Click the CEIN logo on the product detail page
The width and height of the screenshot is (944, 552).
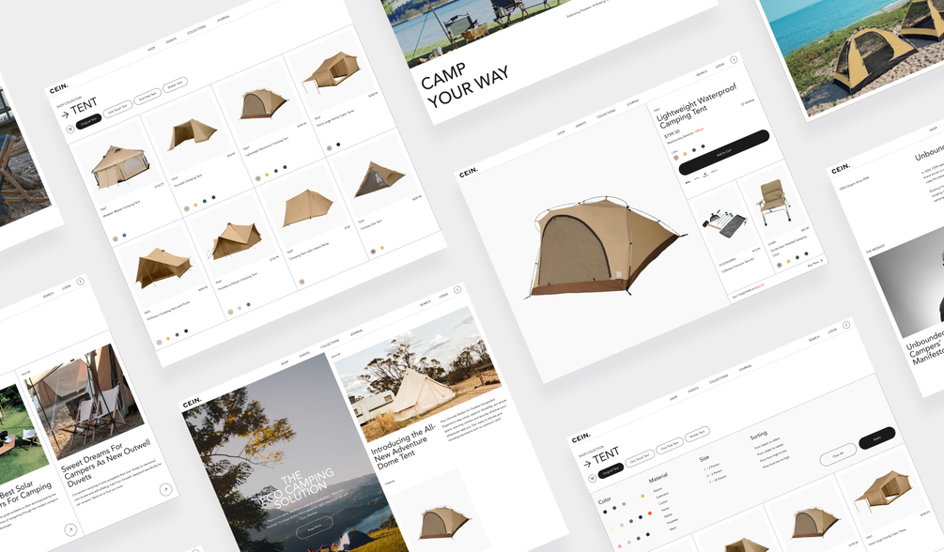(x=469, y=173)
